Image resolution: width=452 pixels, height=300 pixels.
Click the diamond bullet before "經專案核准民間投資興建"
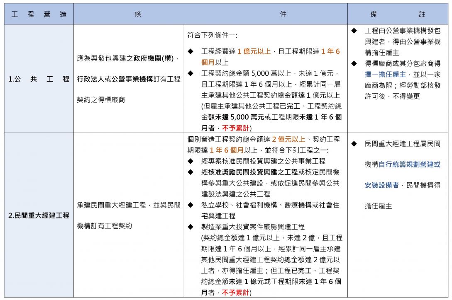click(x=191, y=161)
